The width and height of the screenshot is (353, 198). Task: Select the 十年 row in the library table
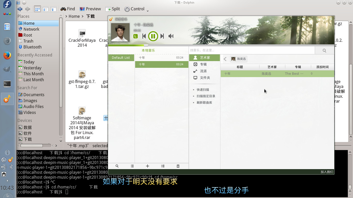click(277, 74)
